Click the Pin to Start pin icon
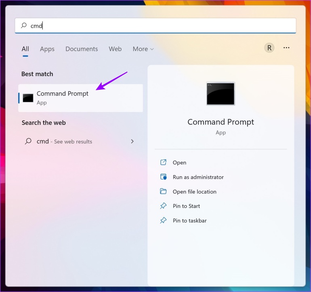Viewport: 311px width, 292px height. [x=163, y=206]
